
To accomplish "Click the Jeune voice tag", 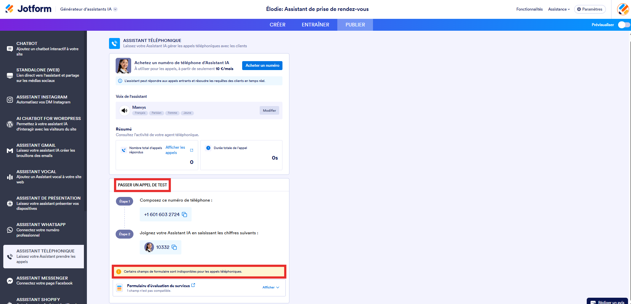I will (x=187, y=113).
